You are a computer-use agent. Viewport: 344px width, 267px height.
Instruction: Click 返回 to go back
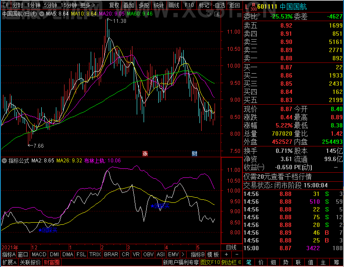coord(234,5)
